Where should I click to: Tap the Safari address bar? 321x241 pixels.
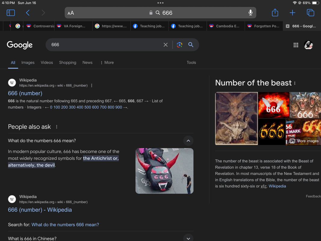pos(160,13)
